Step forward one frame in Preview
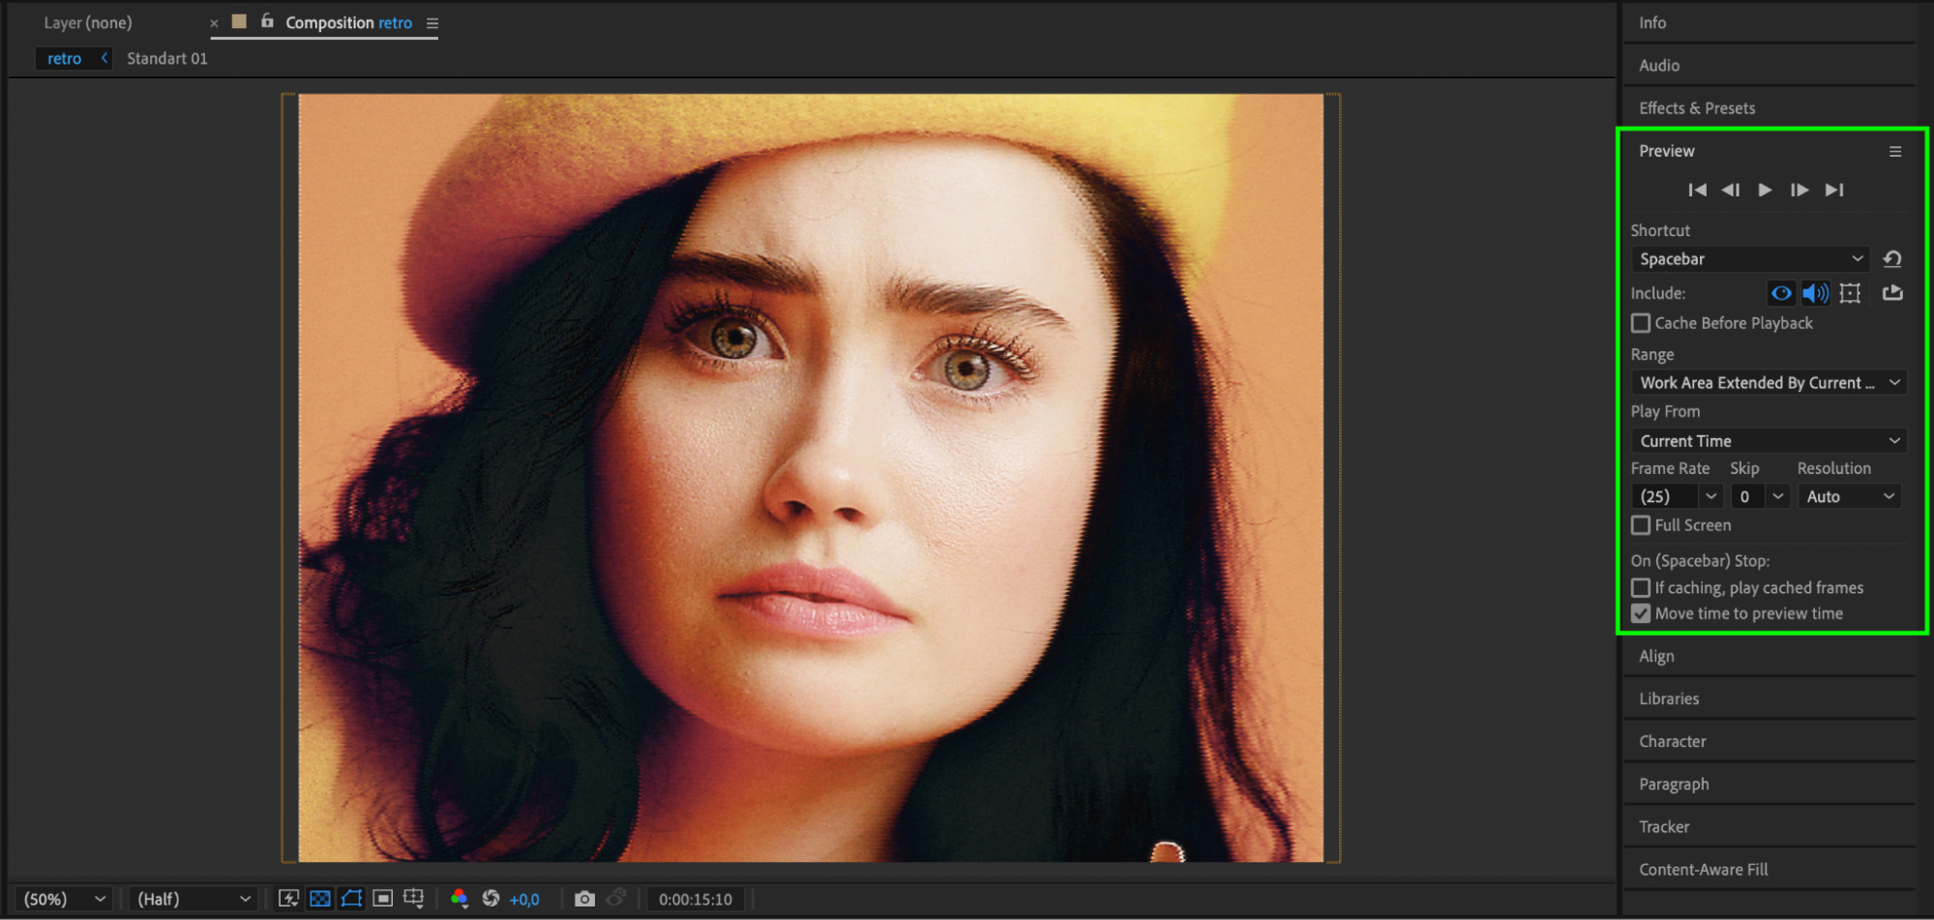This screenshot has width=1934, height=920. point(1799,190)
